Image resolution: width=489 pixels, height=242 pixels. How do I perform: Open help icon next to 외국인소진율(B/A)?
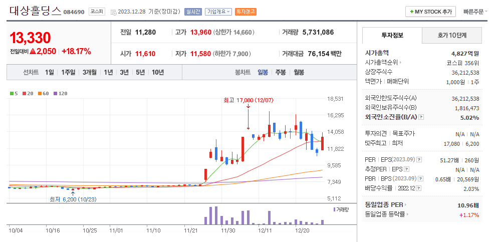tap(421, 117)
